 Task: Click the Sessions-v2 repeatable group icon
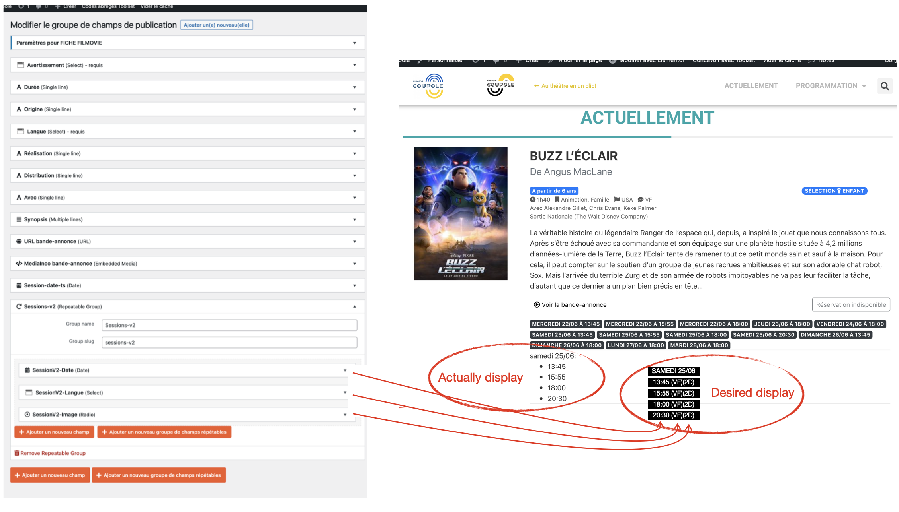19,306
